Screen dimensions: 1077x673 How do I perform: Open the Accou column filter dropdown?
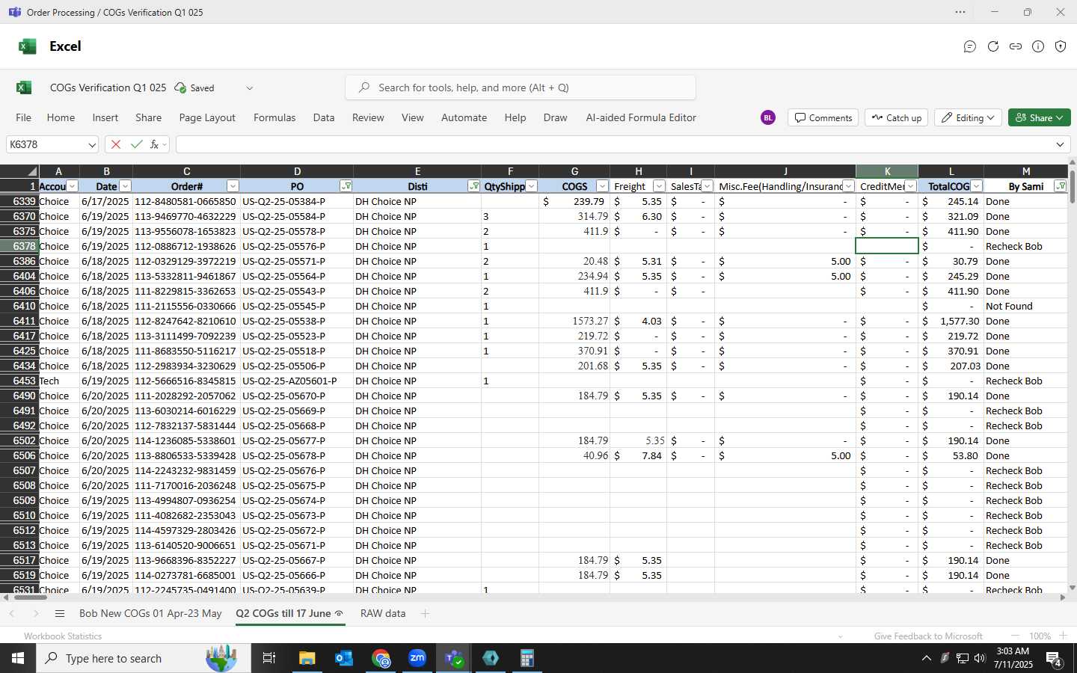click(x=73, y=186)
